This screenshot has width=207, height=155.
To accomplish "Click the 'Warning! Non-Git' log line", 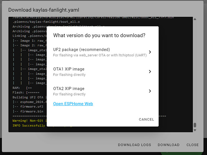I will [x=30, y=121].
